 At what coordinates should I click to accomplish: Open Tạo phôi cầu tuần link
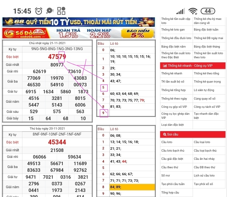[173, 184]
